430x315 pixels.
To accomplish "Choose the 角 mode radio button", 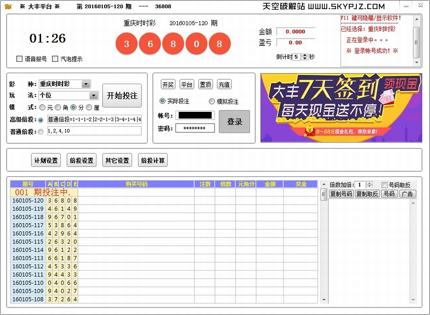I will coord(58,108).
